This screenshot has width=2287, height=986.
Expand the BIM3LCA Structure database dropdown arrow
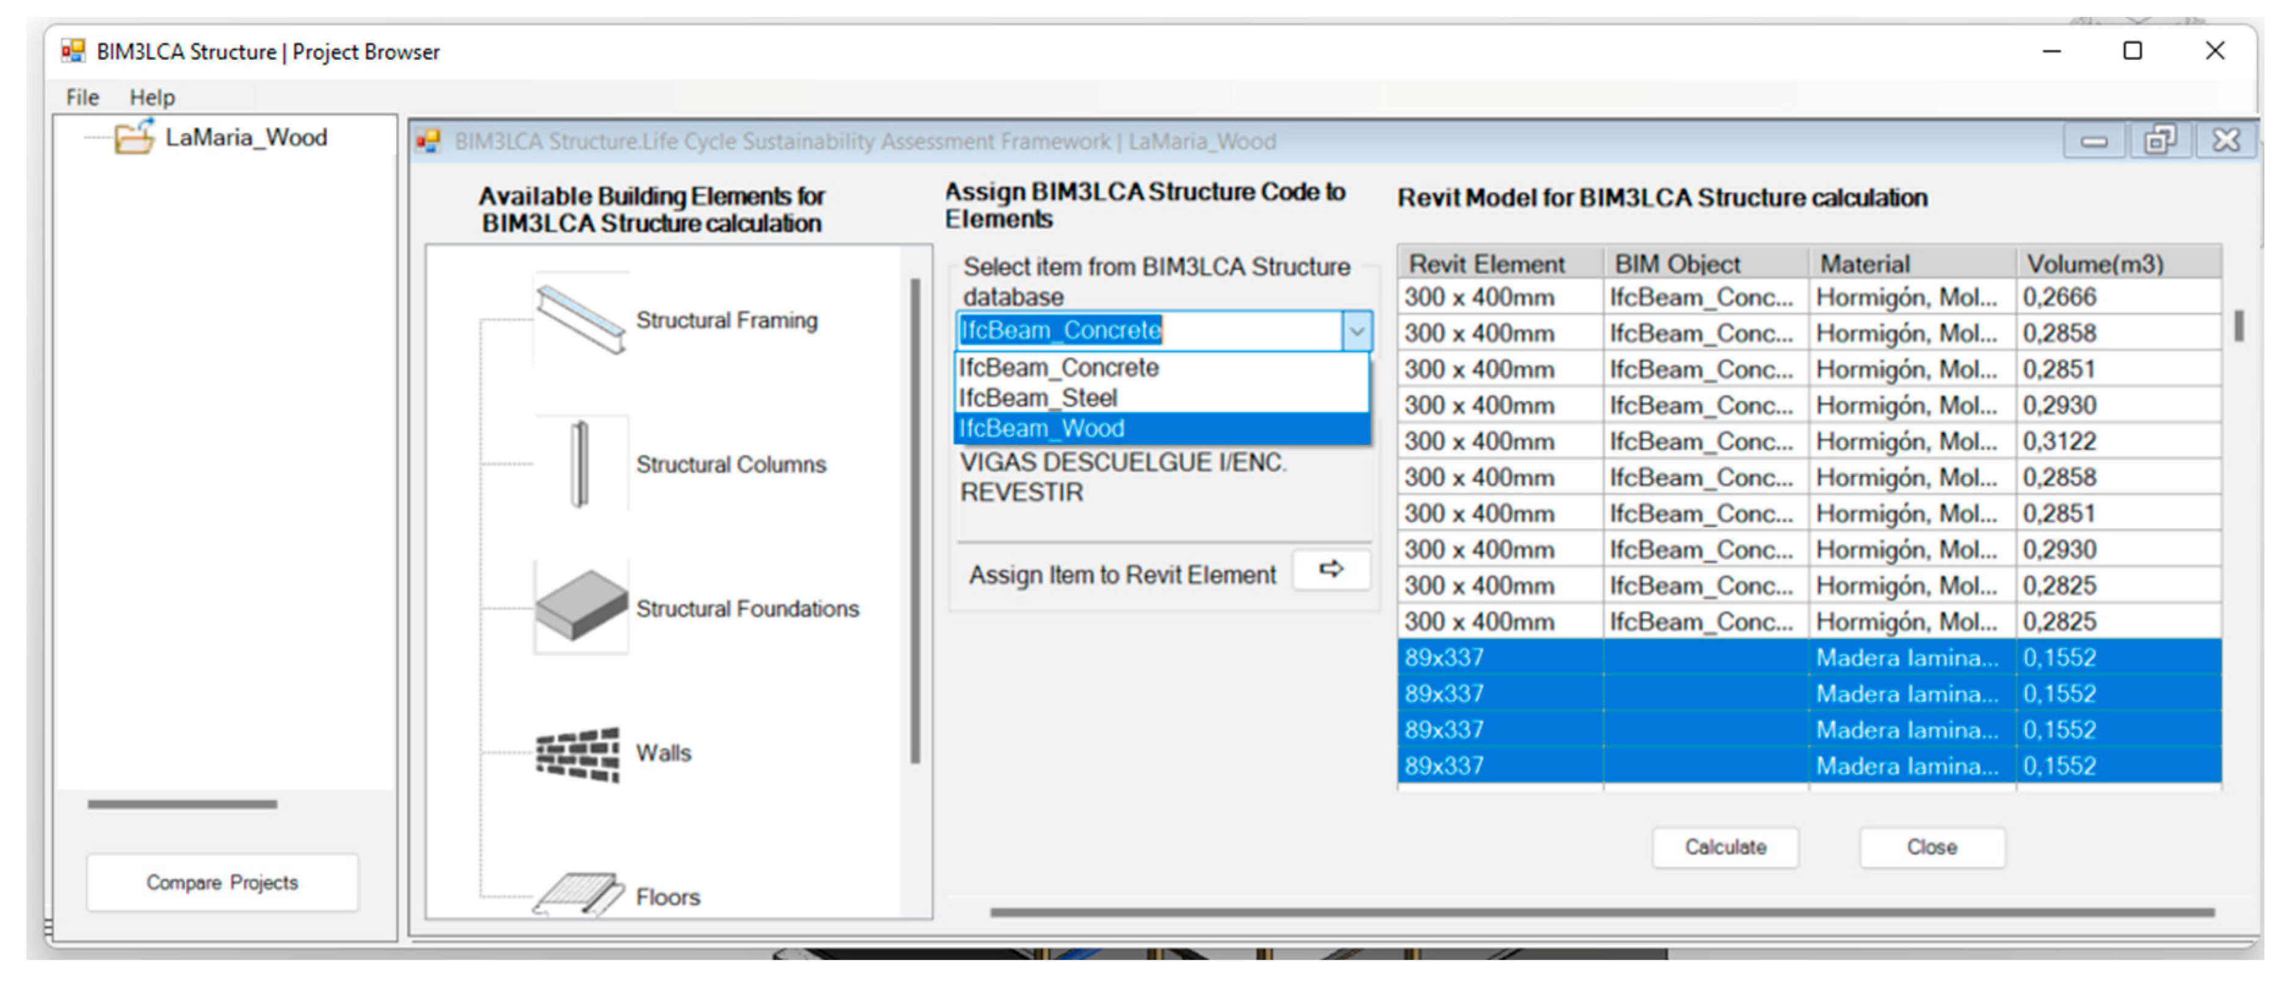click(1356, 332)
